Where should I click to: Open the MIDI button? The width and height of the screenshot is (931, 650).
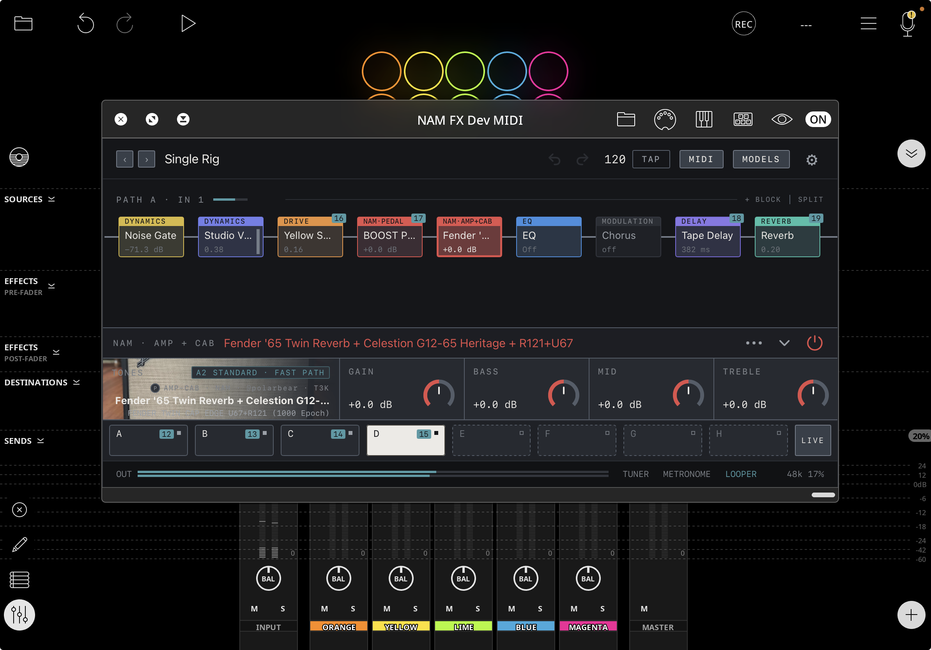(x=701, y=159)
